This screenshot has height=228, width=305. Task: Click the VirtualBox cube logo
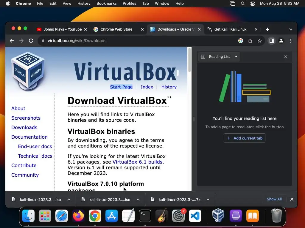pyautogui.click(x=28, y=71)
